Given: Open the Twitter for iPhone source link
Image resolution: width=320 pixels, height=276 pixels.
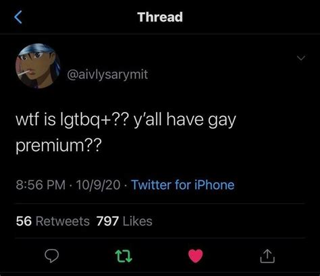Looking at the screenshot, I should point(183,185).
